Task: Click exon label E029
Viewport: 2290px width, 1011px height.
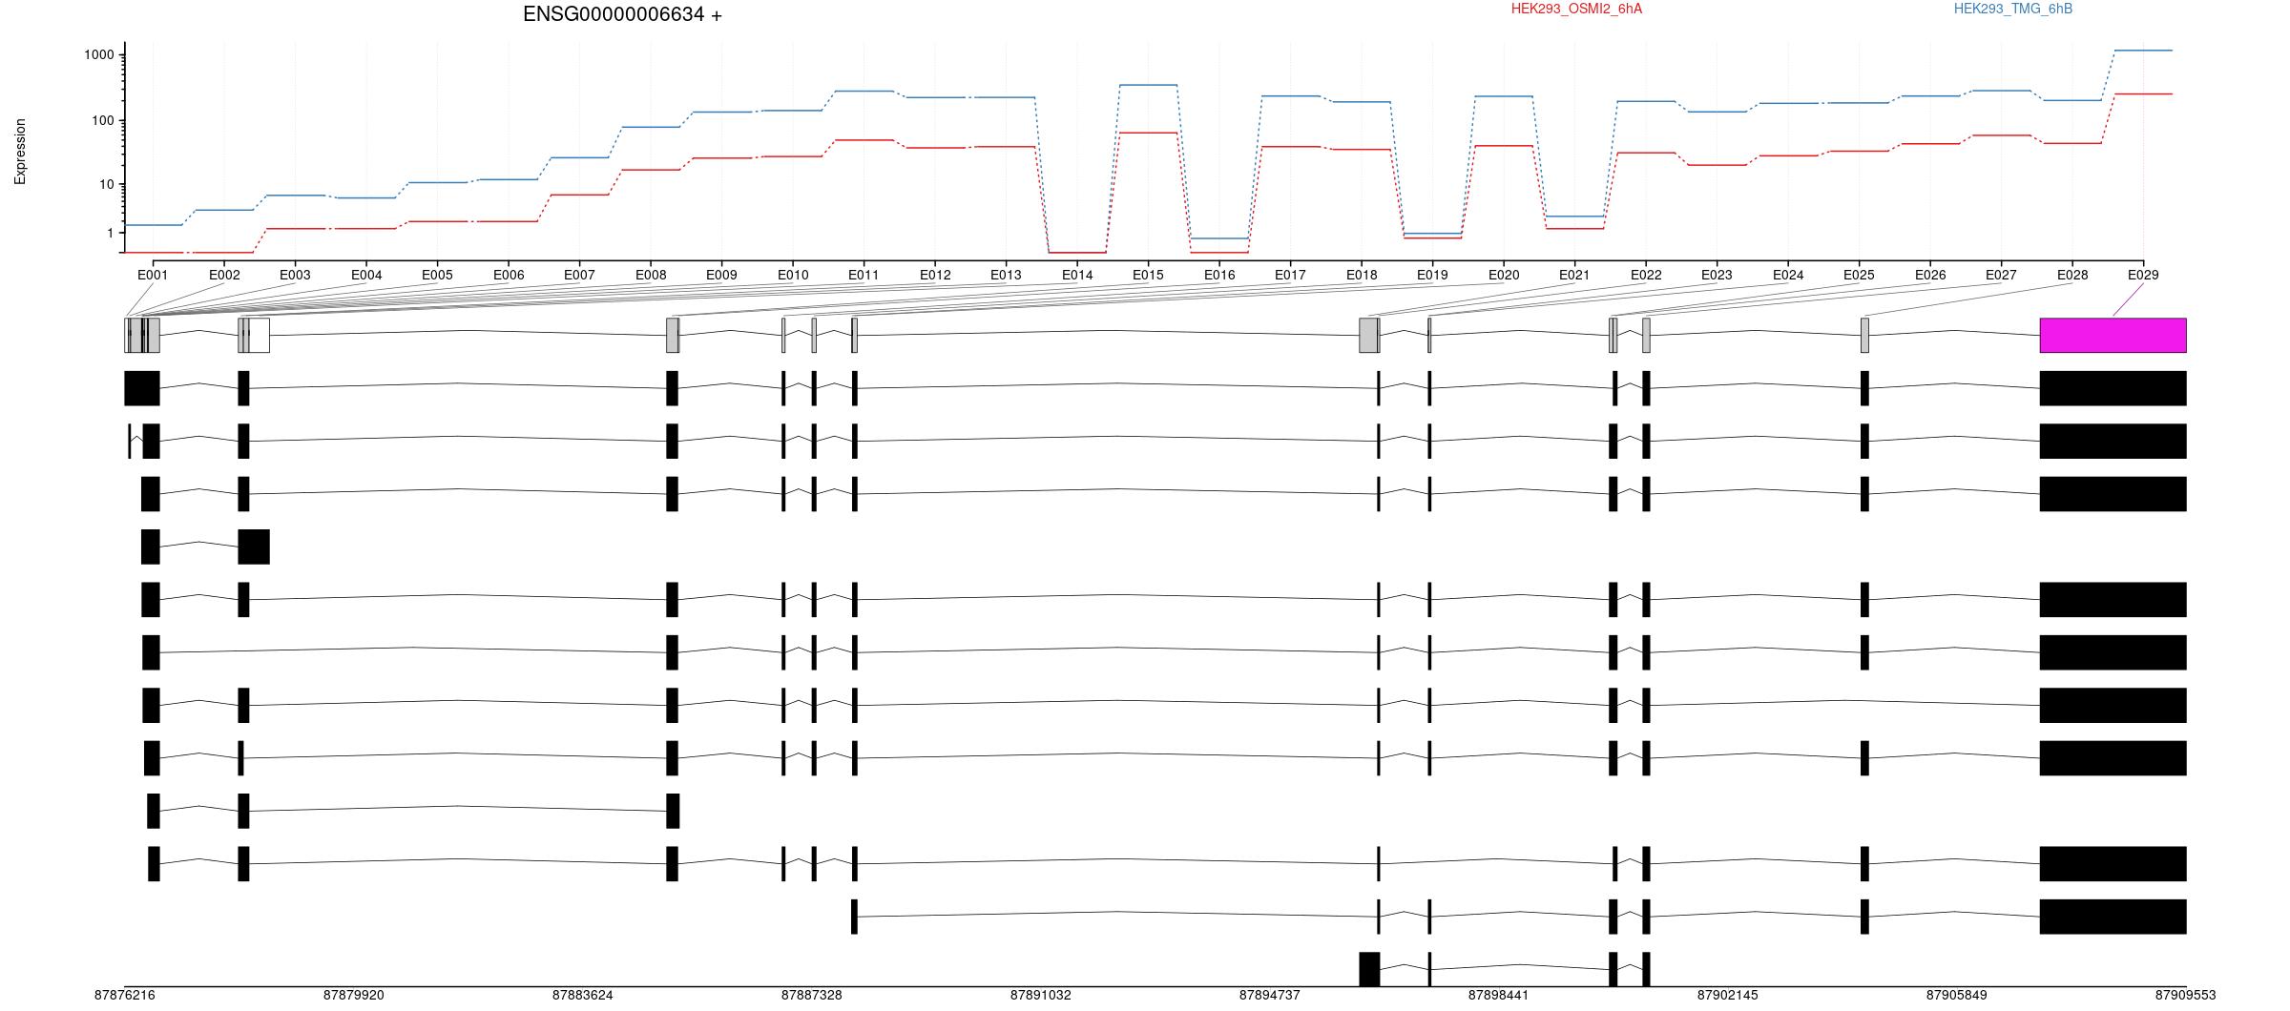Action: pyautogui.click(x=2143, y=275)
